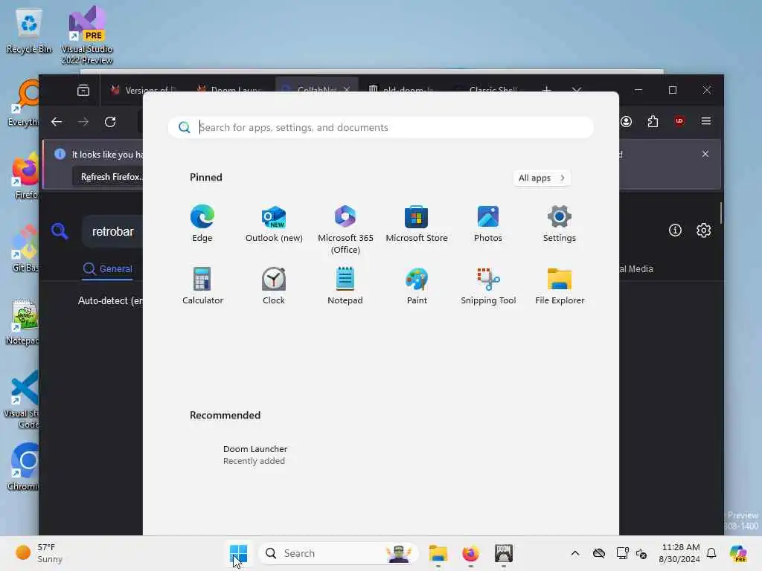Viewport: 762px width, 571px height.
Task: Click OneDrive cloud icon in tray
Action: (x=599, y=553)
